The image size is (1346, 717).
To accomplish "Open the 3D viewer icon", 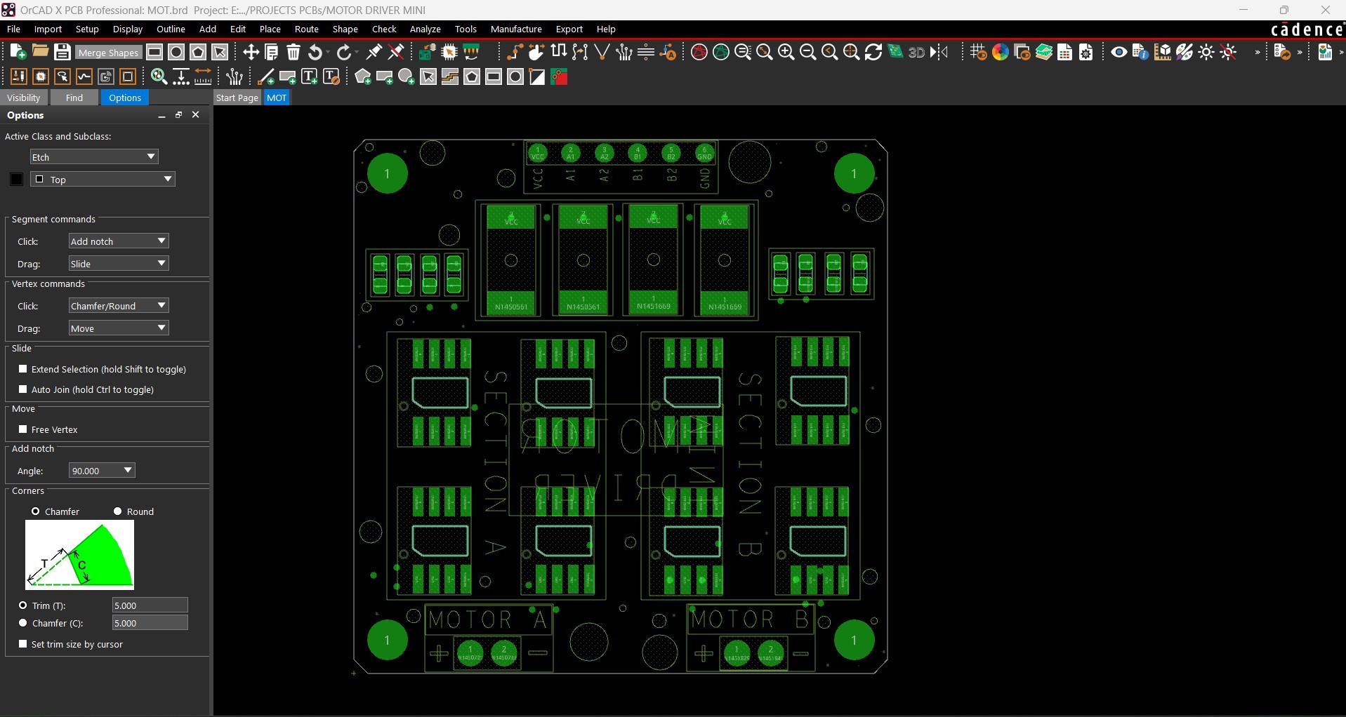I will (x=916, y=52).
